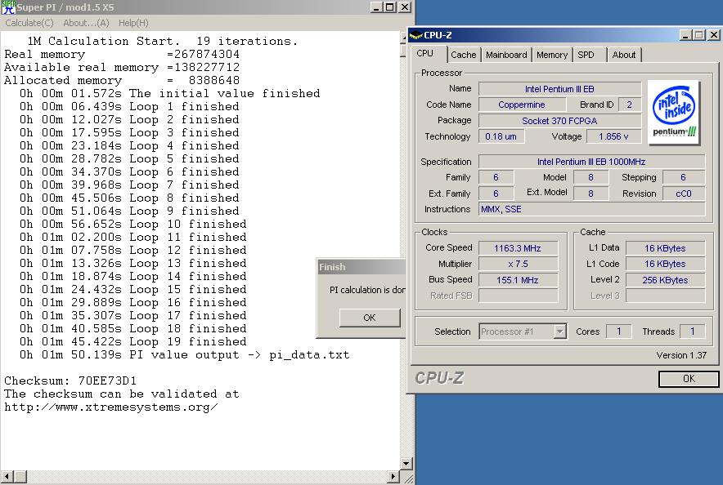Click the Code Name field 'Coppermine'
723x485 pixels.
point(522,105)
